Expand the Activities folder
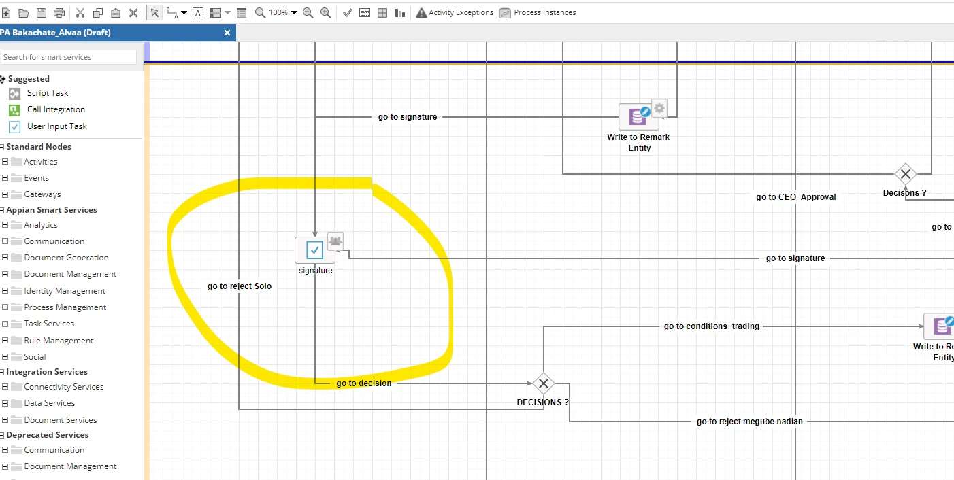The width and height of the screenshot is (954, 480). point(5,162)
